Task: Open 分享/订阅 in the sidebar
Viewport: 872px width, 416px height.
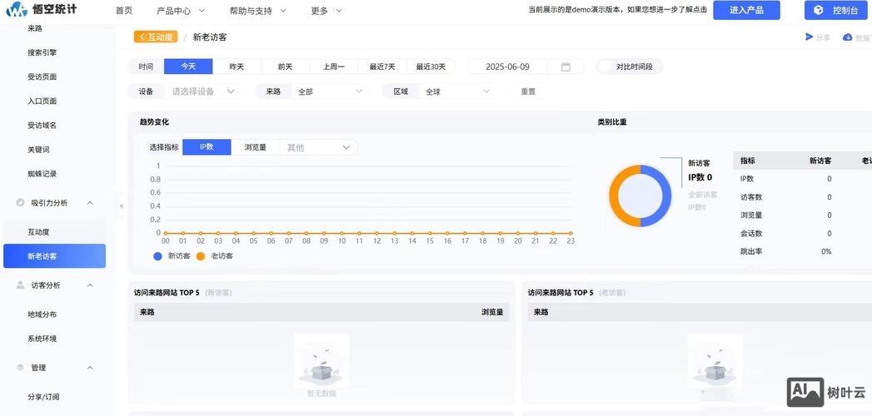Action: pyautogui.click(x=43, y=397)
